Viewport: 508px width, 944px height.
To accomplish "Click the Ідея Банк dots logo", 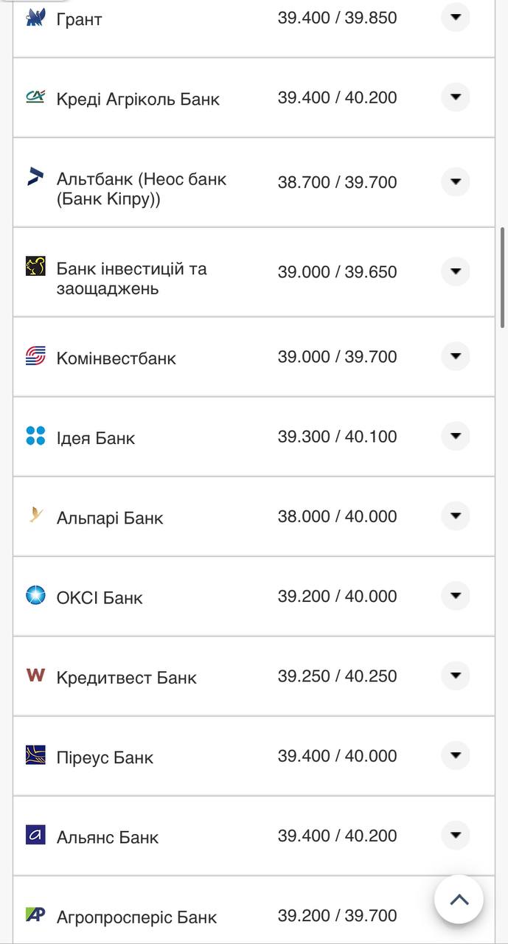I will (35, 434).
